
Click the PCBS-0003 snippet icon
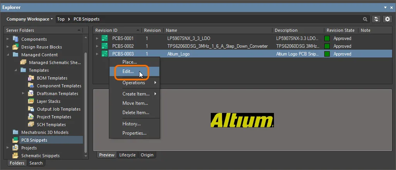point(105,54)
